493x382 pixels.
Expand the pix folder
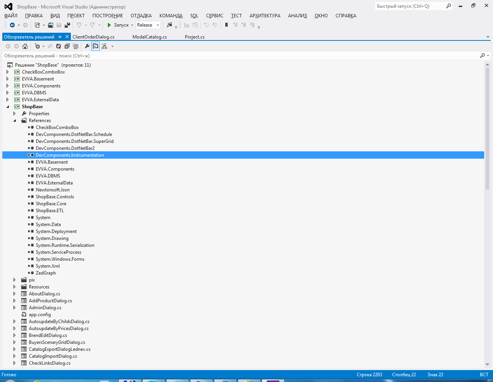15,280
